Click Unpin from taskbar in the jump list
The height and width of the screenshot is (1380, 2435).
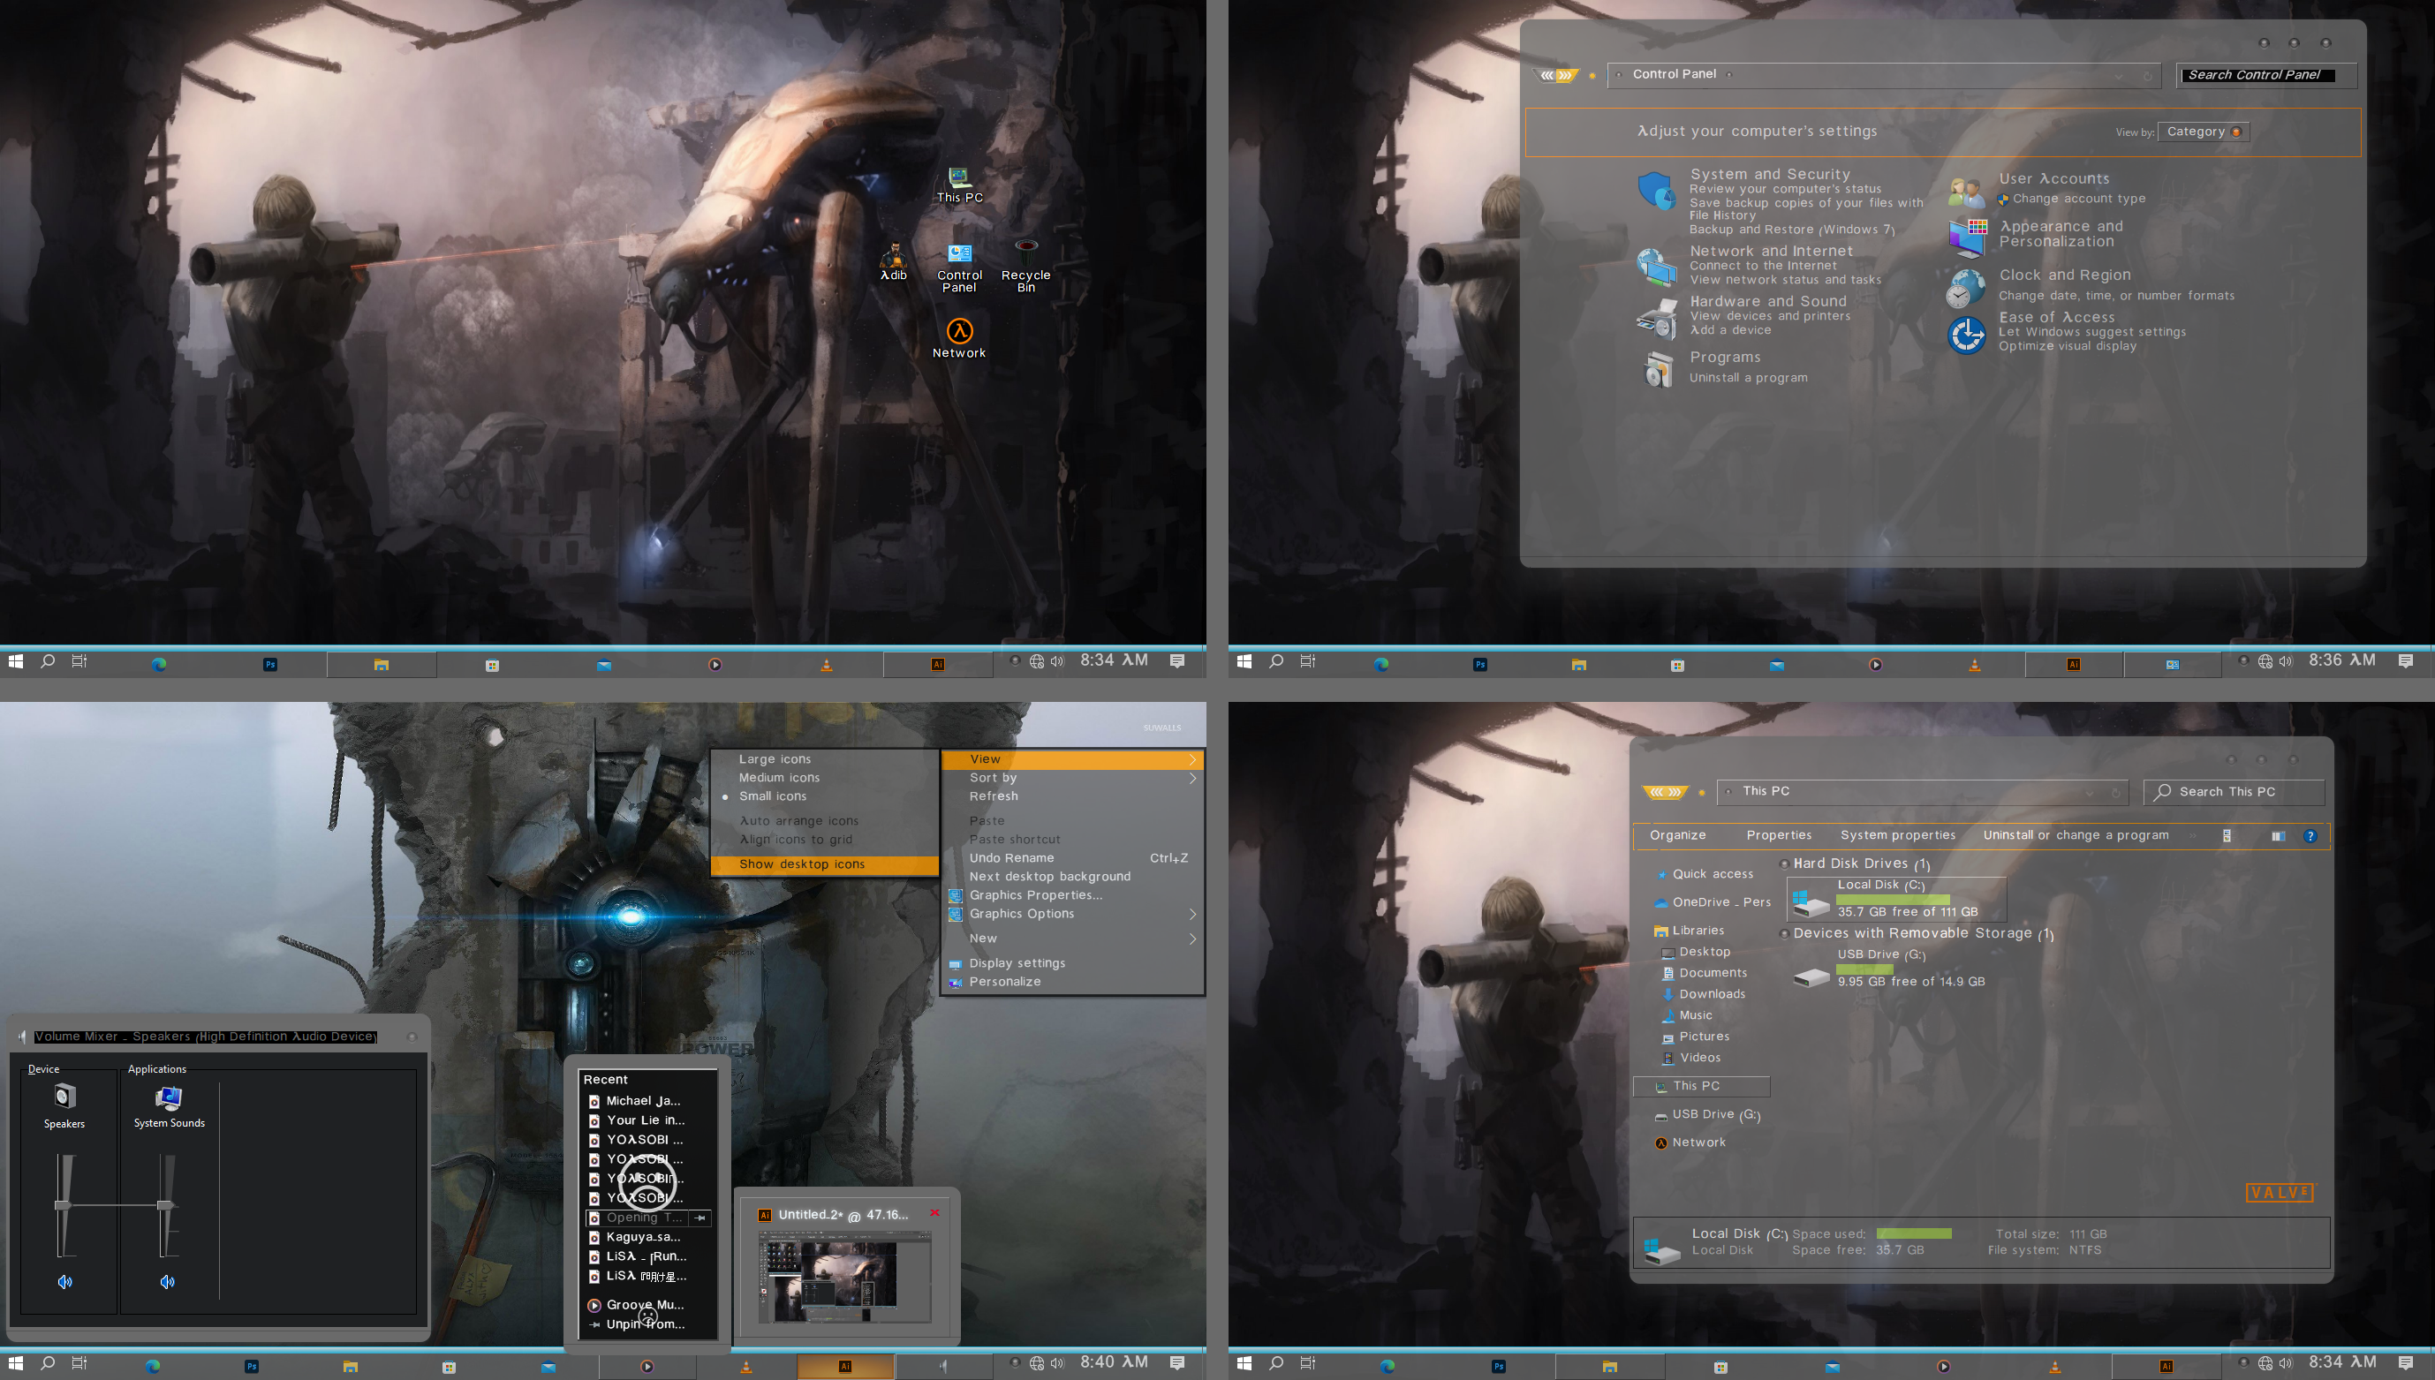coord(646,1325)
